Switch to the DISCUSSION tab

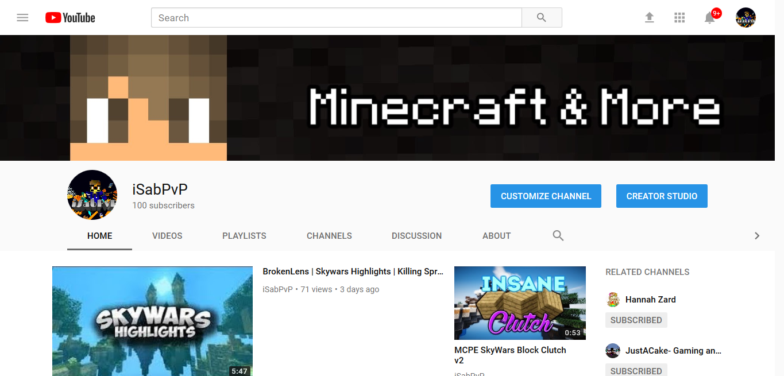416,236
